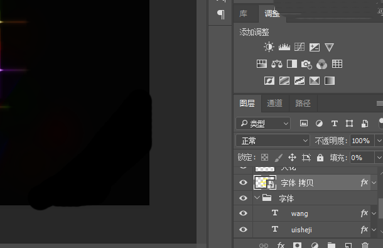Switch to the 通道 tab
This screenshot has height=248, width=383.
(275, 103)
